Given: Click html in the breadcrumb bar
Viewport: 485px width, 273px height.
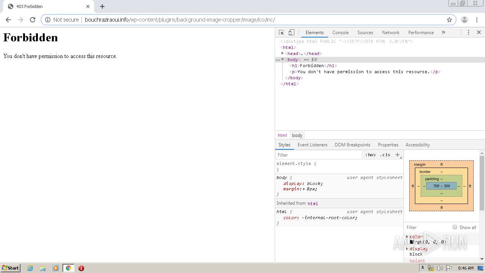Looking at the screenshot, I should (x=282, y=135).
